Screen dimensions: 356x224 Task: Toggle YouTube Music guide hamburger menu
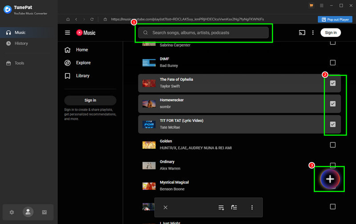click(68, 32)
